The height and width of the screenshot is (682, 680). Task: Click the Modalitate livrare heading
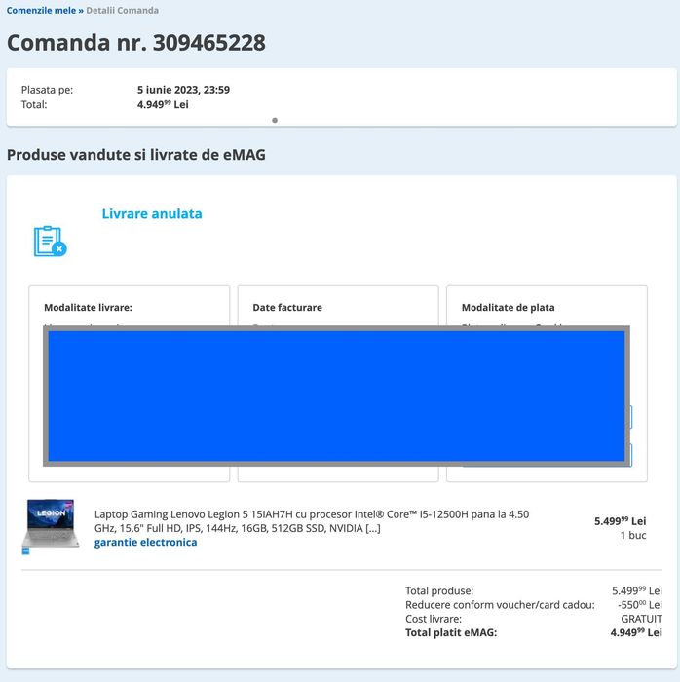[88, 308]
